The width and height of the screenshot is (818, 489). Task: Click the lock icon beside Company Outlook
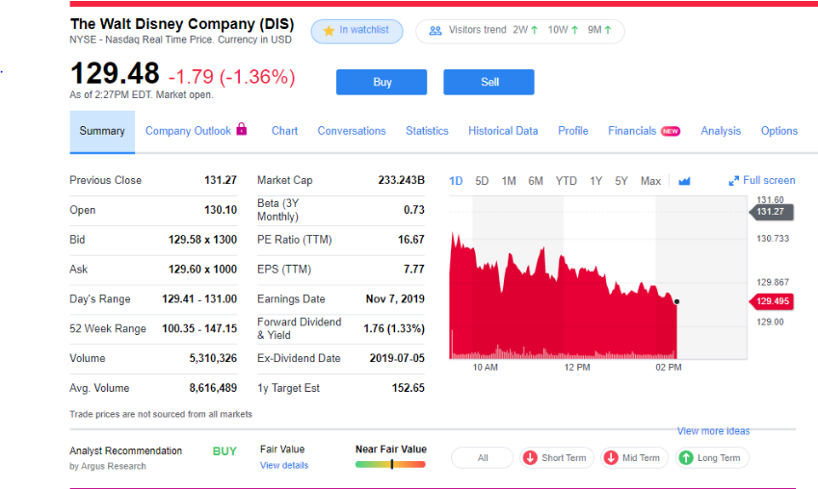coord(242,129)
